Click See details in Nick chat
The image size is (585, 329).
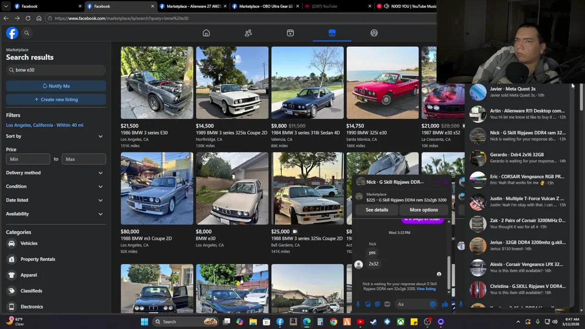tap(377, 210)
